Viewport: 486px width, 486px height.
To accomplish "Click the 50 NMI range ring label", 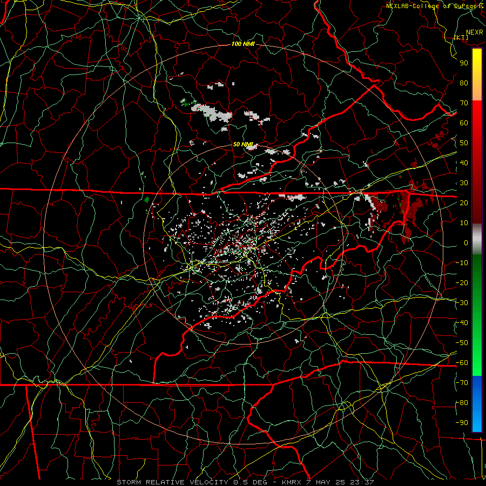I will coord(243,144).
